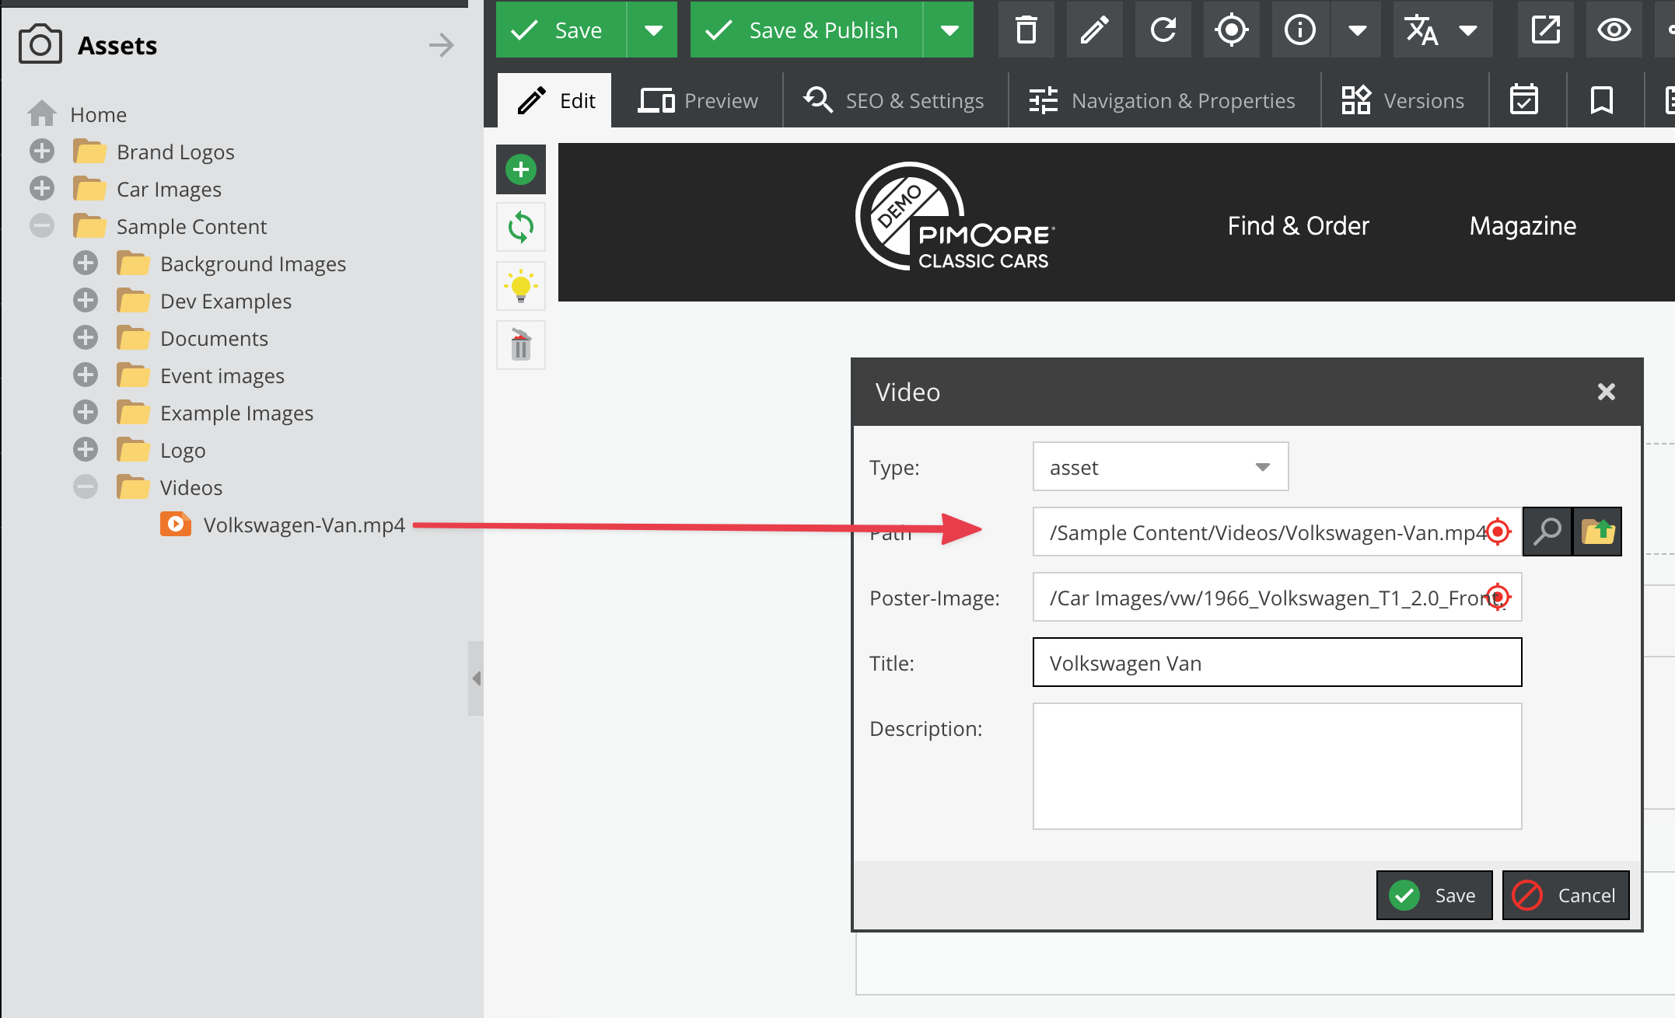Image resolution: width=1675 pixels, height=1018 pixels.
Task: Click the open-in-new-window icon
Action: (1545, 30)
